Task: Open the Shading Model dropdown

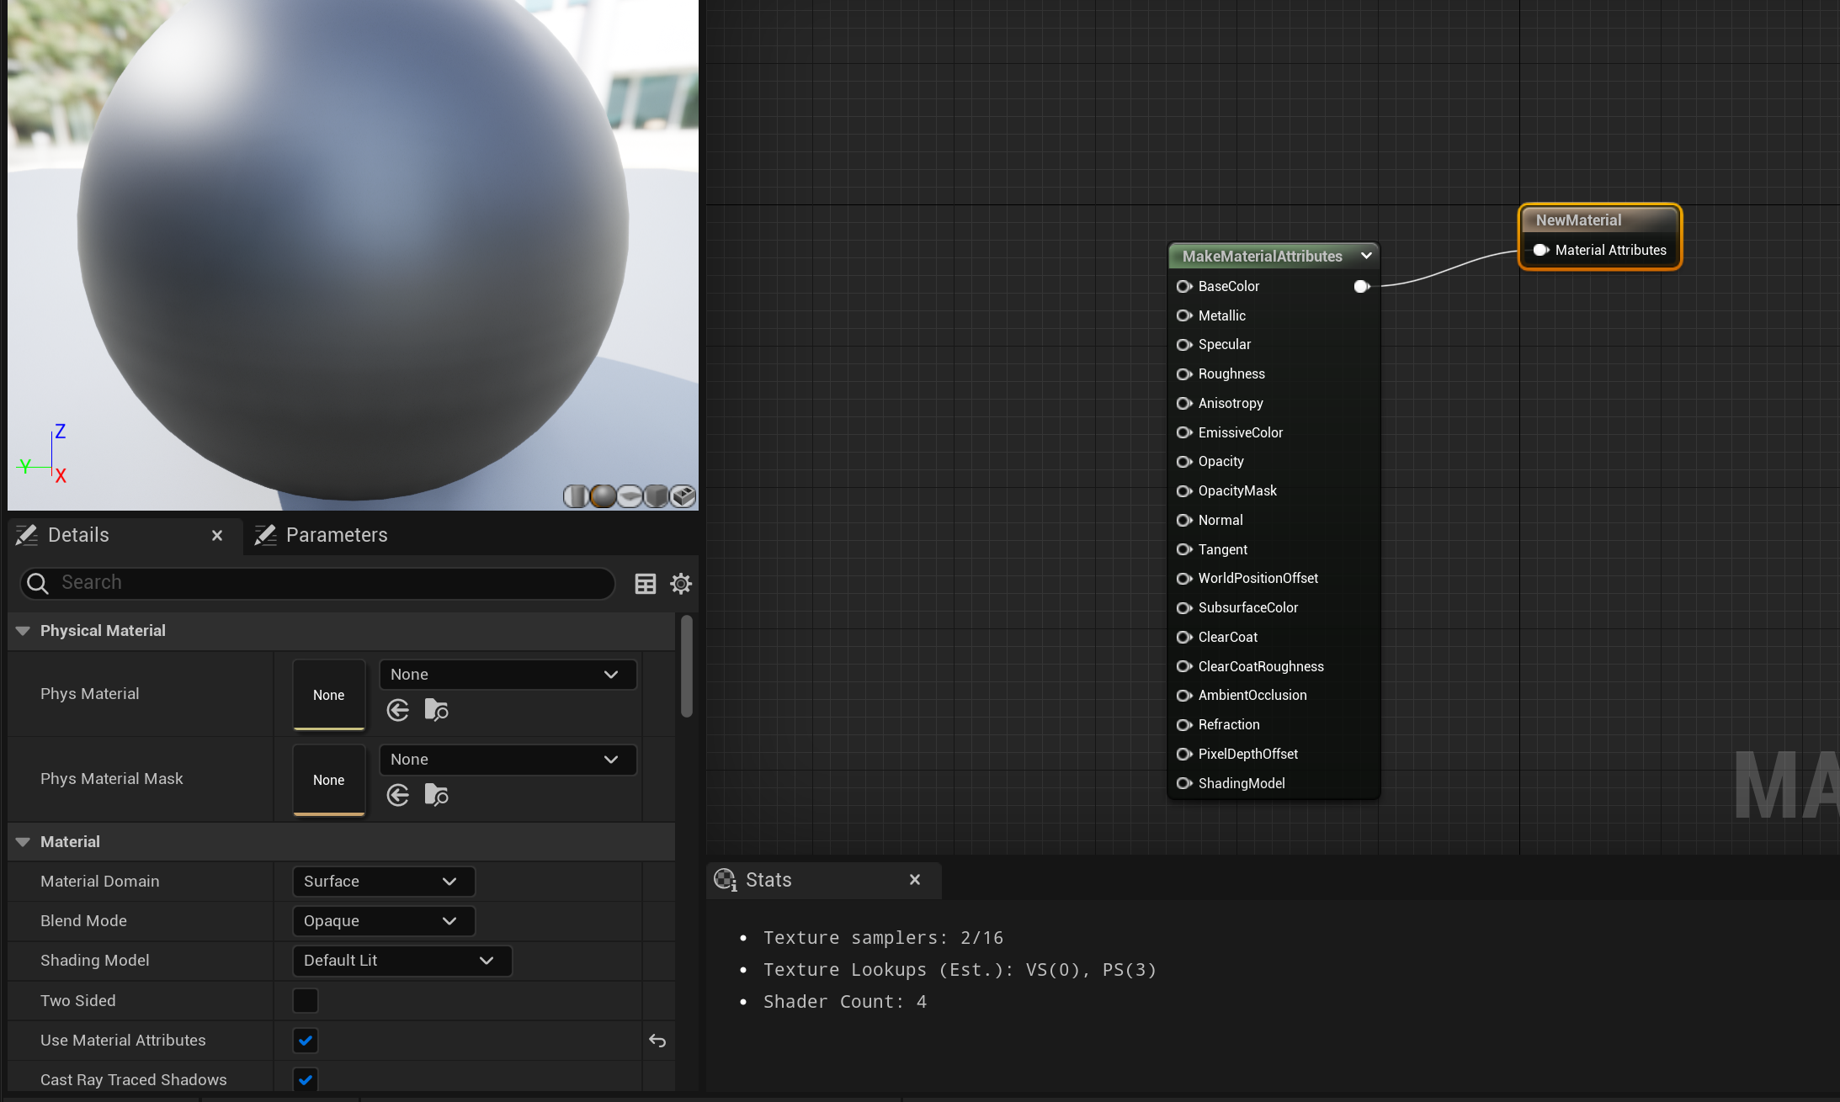Action: click(x=402, y=961)
